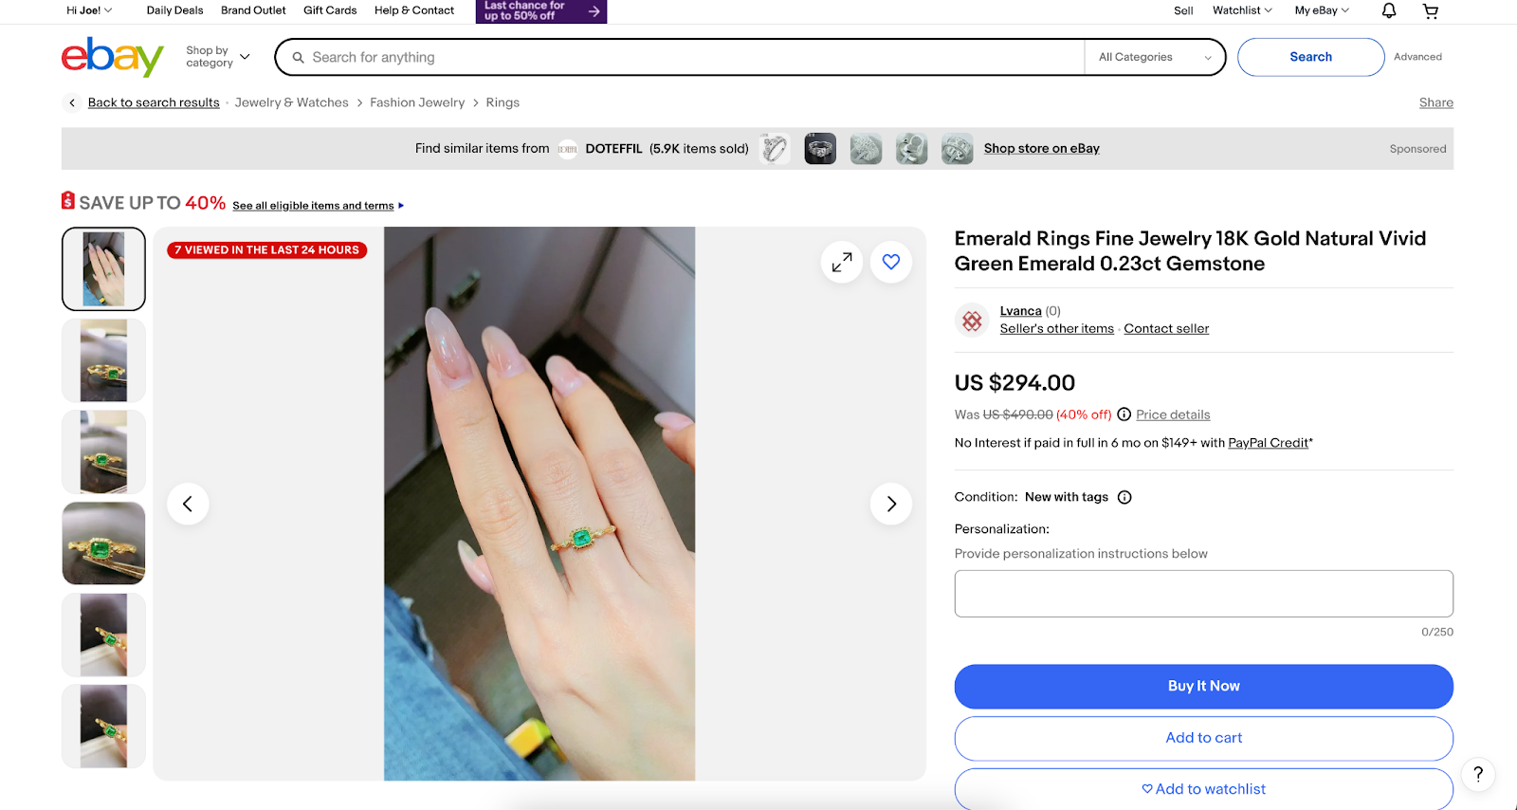
Task: Click the Search button
Action: (x=1310, y=57)
